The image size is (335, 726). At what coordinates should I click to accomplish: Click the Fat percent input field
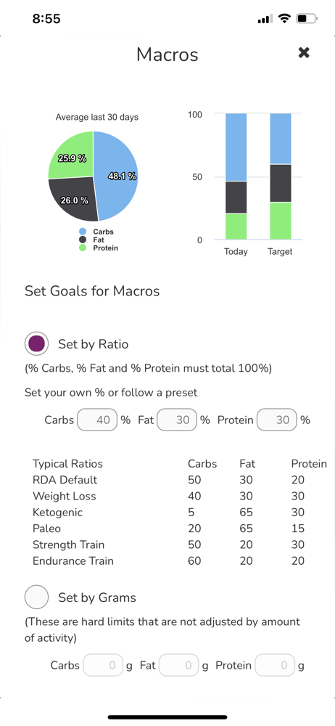coord(177,420)
